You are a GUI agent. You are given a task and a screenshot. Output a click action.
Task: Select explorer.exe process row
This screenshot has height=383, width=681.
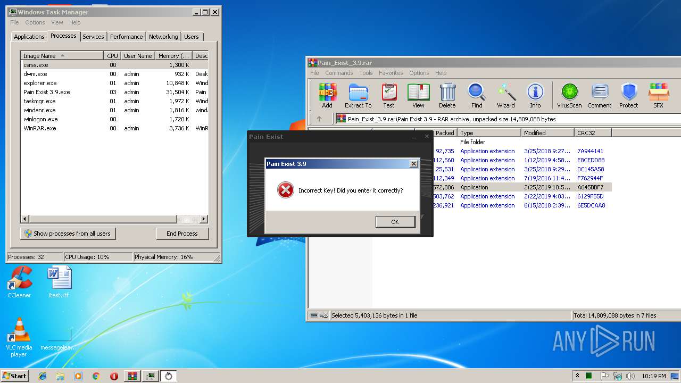[x=114, y=83]
